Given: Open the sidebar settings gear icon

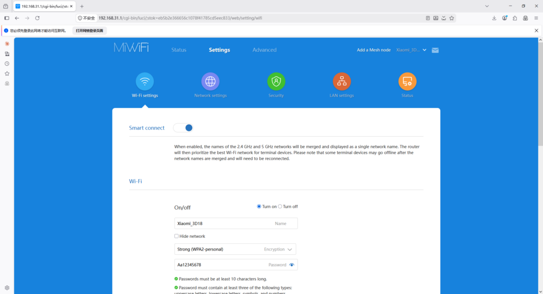Looking at the screenshot, I should (x=7, y=288).
